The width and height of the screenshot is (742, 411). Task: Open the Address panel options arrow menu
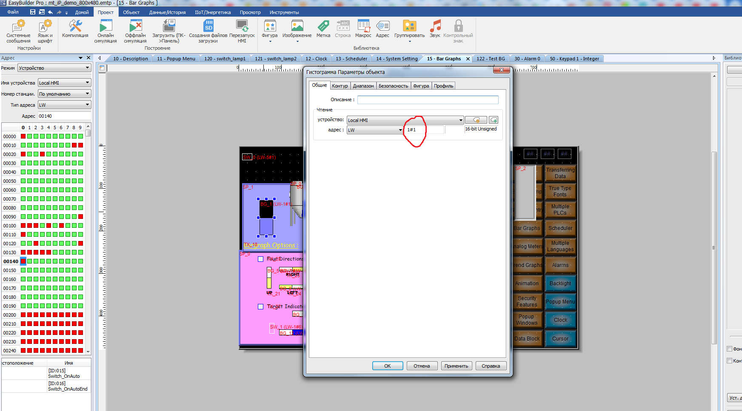tap(80, 58)
